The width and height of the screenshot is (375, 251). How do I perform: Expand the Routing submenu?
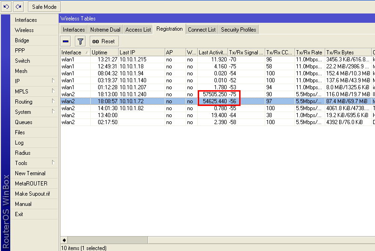[x=35, y=102]
